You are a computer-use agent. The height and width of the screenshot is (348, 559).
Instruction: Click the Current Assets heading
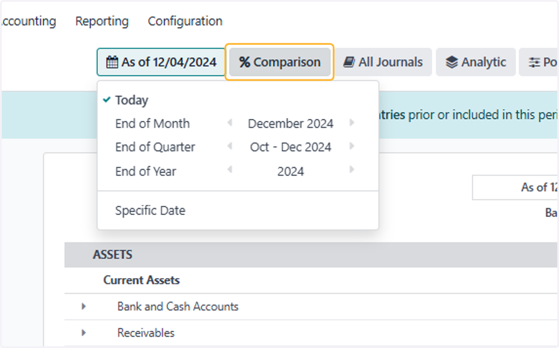tap(142, 280)
